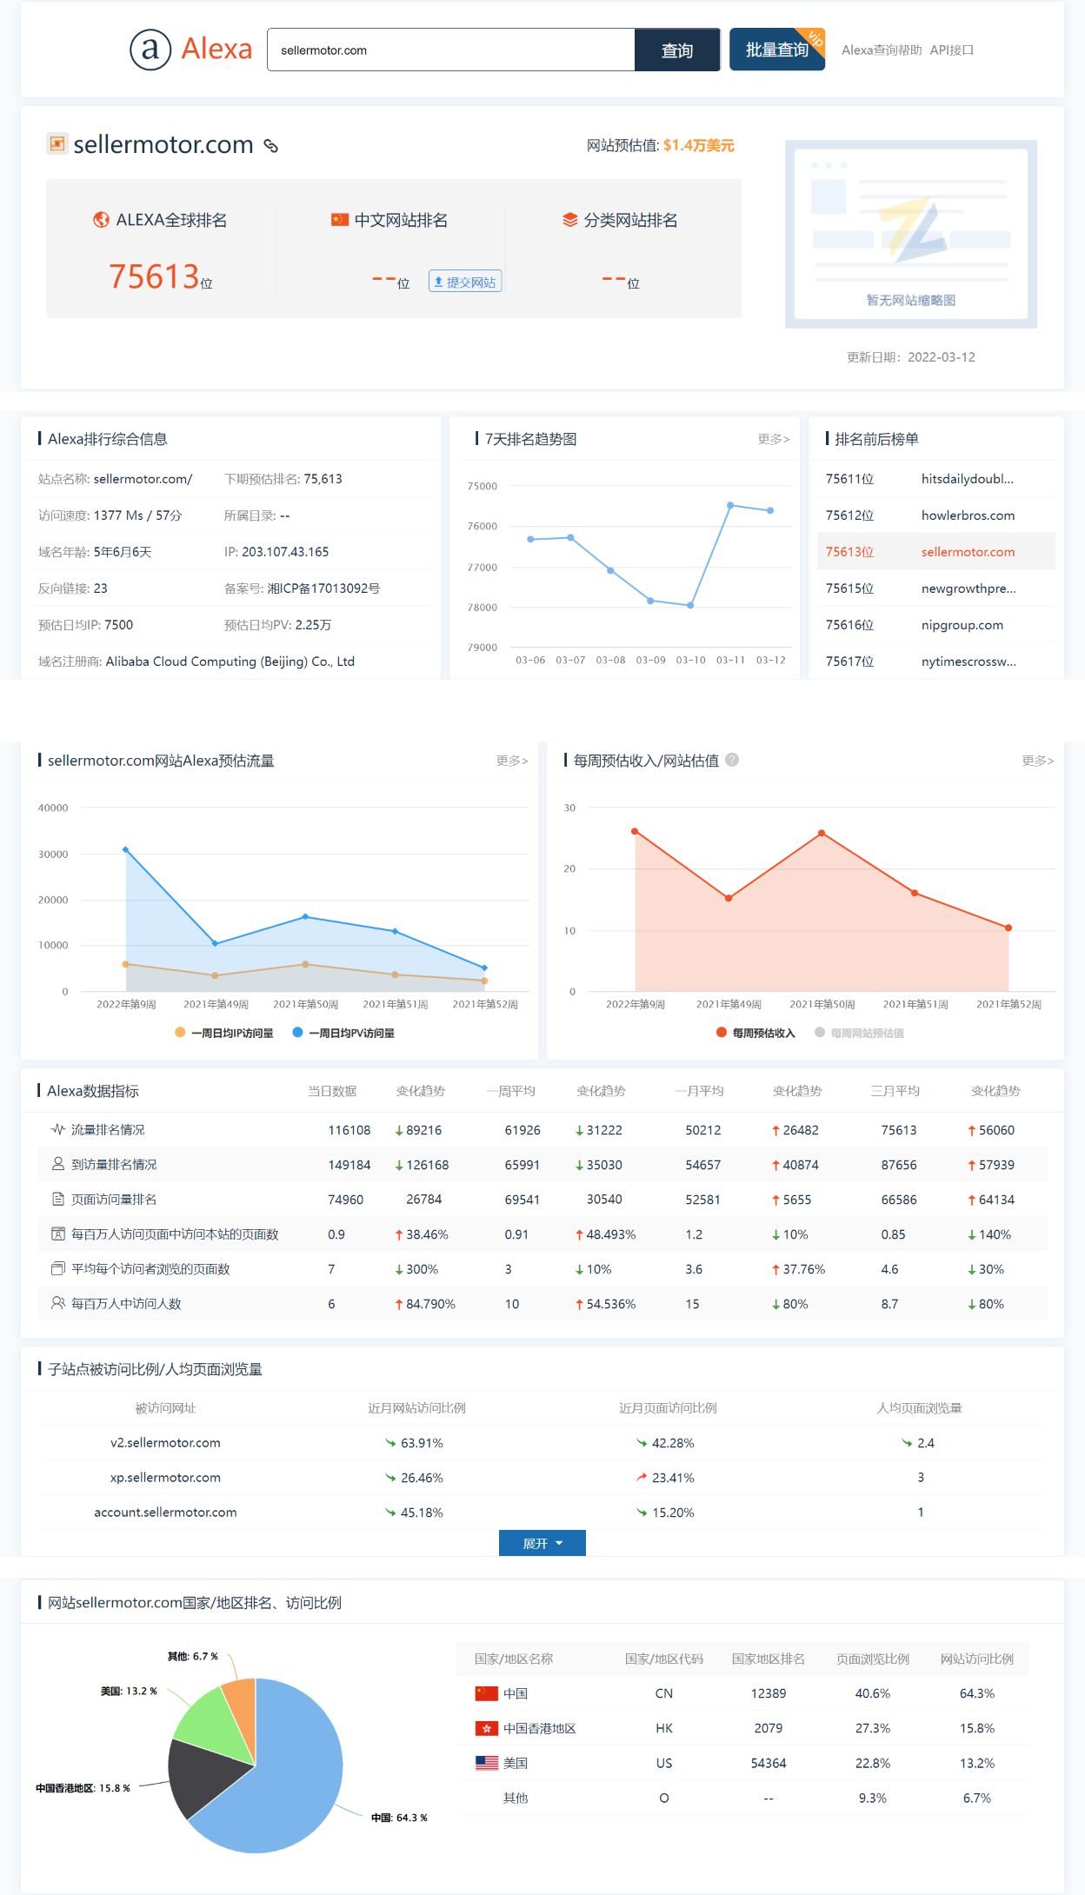Click the 批量查询 VIP button
This screenshot has height=1895, width=1085.
(777, 50)
